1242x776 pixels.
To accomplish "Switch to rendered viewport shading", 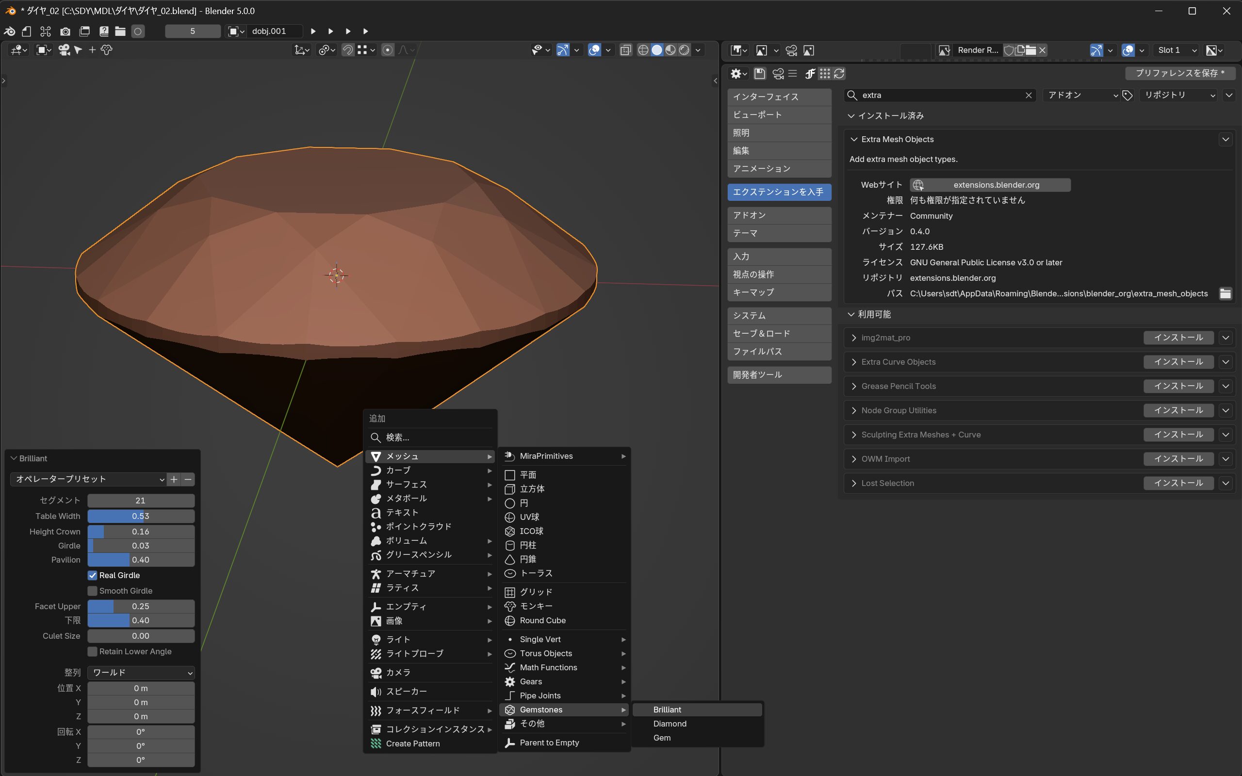I will pos(684,50).
